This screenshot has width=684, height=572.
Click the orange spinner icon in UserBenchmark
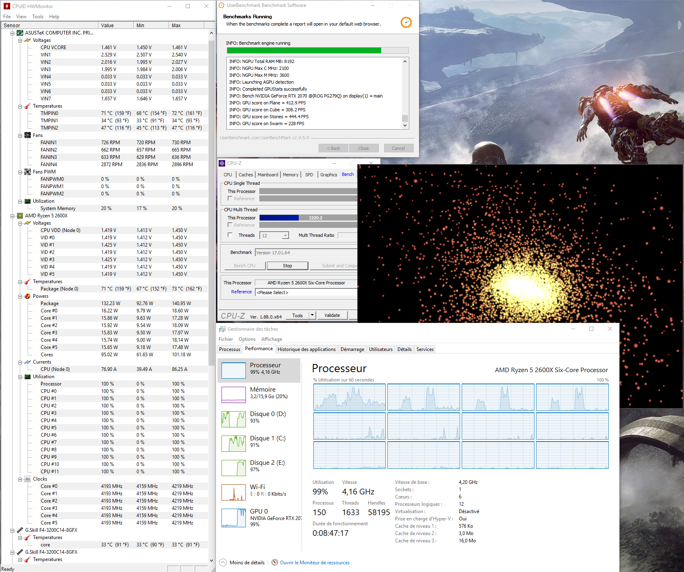click(406, 22)
